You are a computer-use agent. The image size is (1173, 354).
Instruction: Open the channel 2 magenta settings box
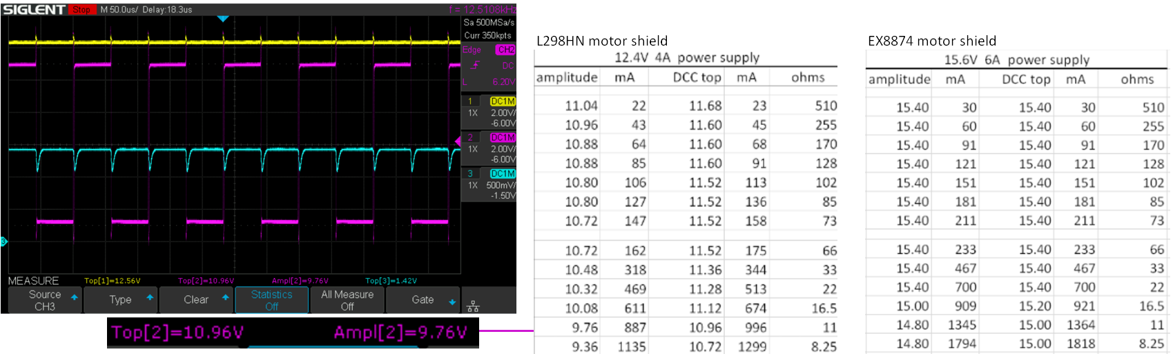[x=489, y=148]
